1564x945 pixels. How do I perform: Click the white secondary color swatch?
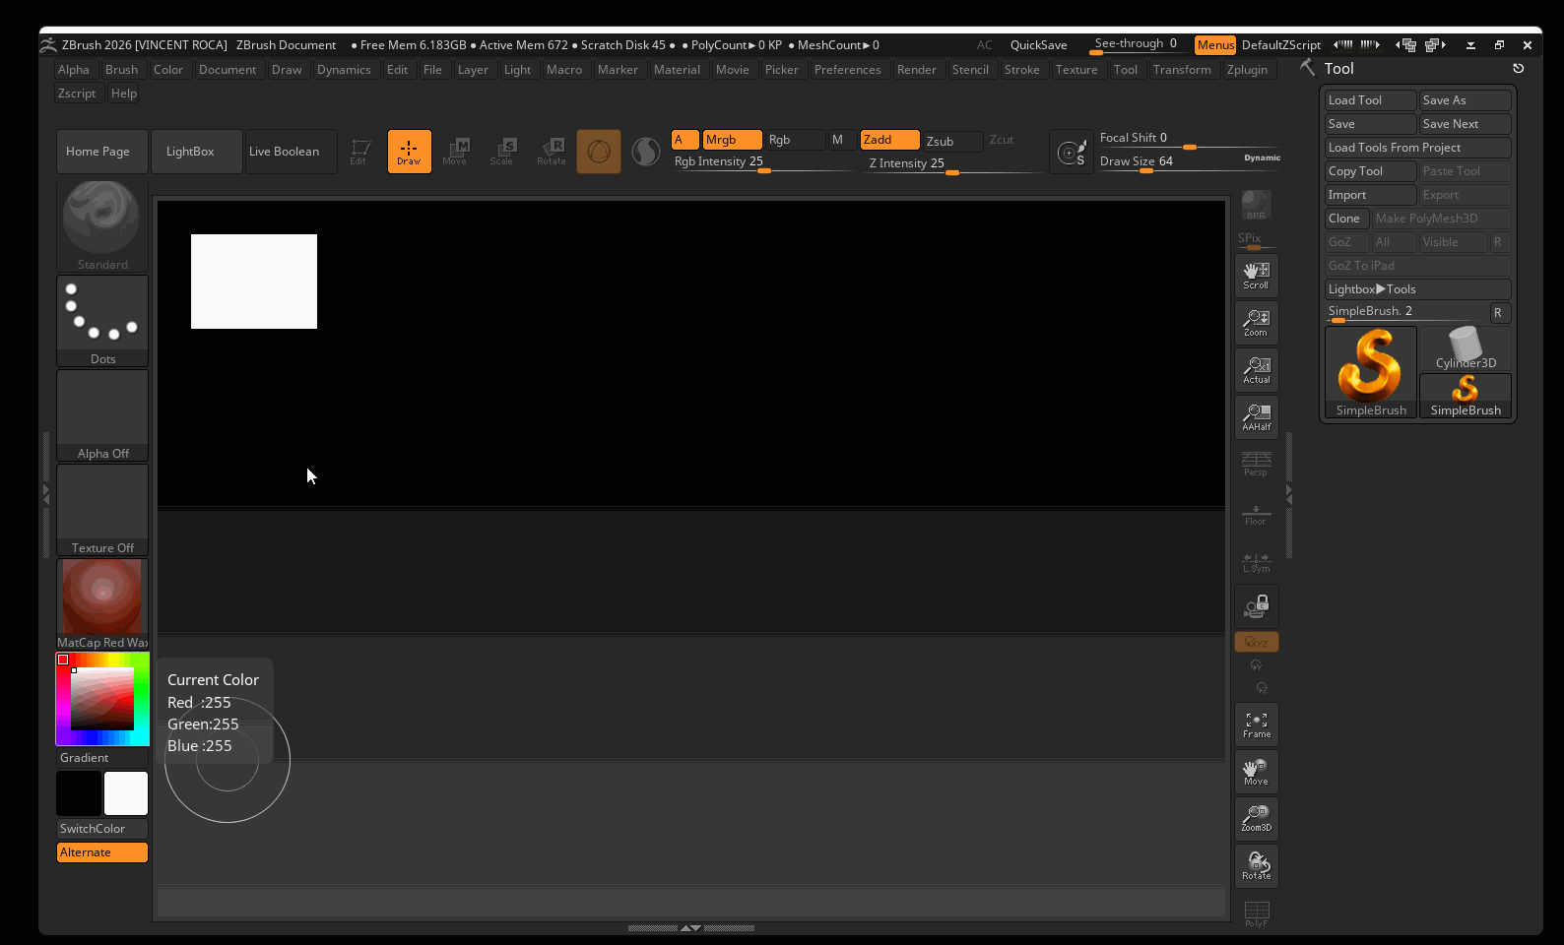pos(126,793)
